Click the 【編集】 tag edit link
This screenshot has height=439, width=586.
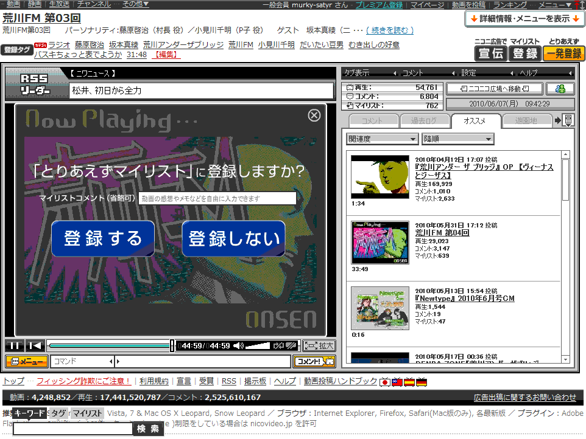click(x=166, y=55)
